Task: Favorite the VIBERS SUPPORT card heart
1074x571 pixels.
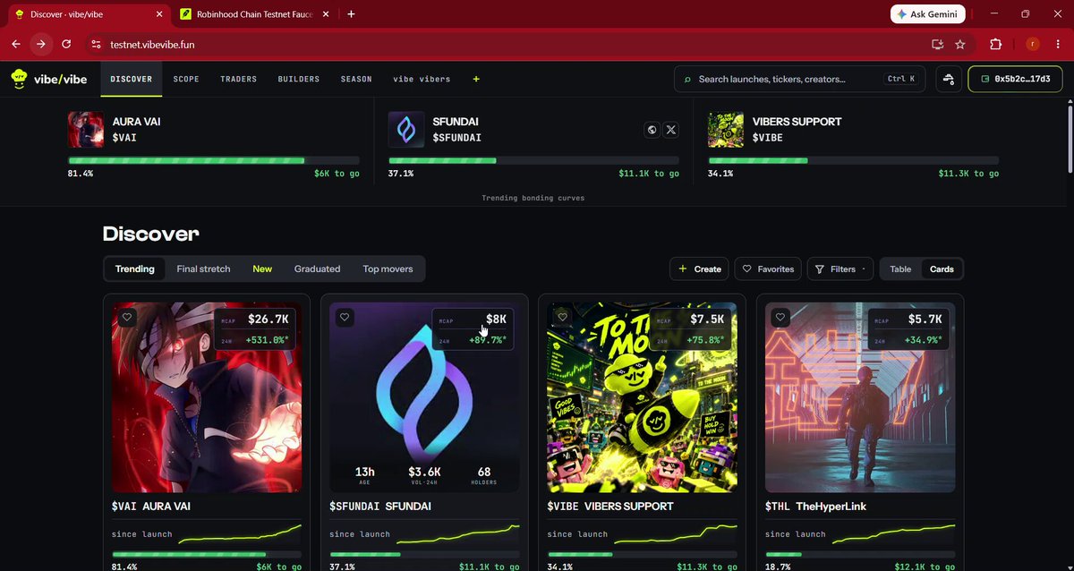Action: tap(562, 317)
